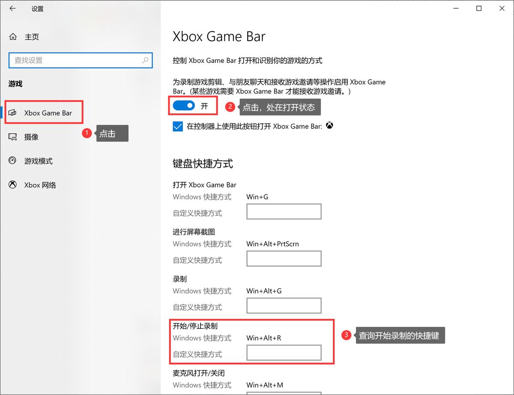
Task: Click the magnifier icon in 查找设置
Action: tap(146, 60)
